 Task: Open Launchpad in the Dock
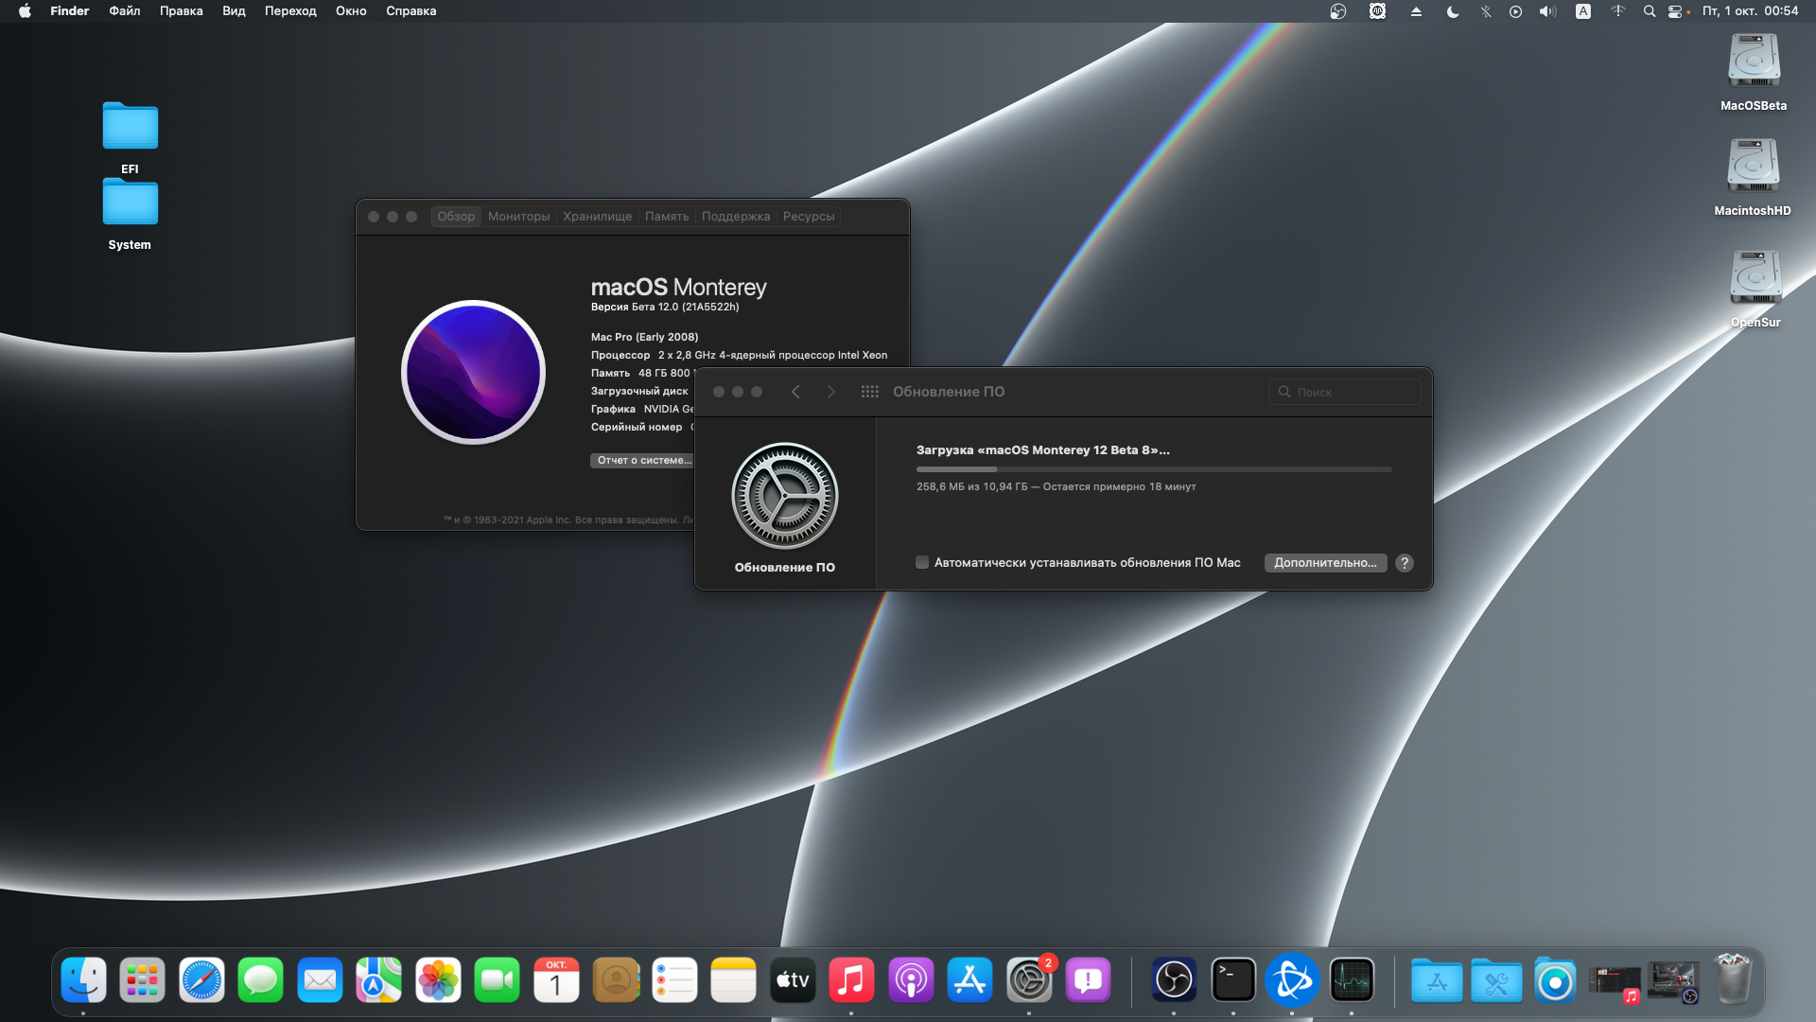tap(142, 980)
